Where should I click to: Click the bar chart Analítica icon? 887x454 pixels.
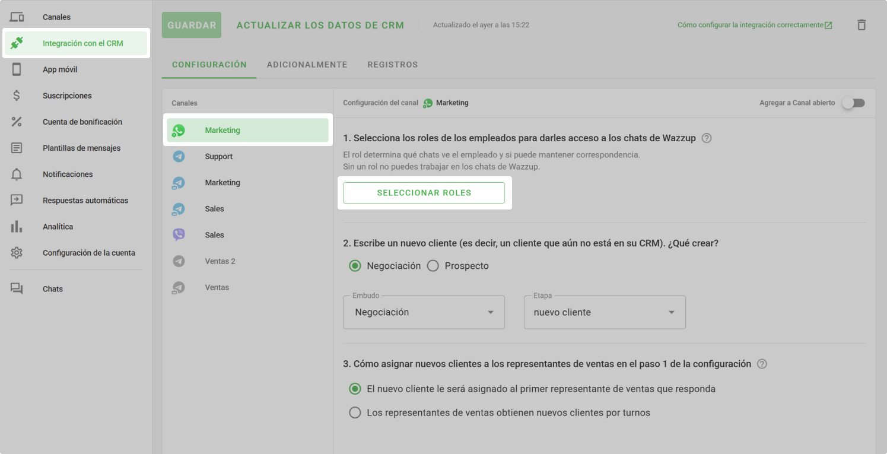pyautogui.click(x=17, y=226)
